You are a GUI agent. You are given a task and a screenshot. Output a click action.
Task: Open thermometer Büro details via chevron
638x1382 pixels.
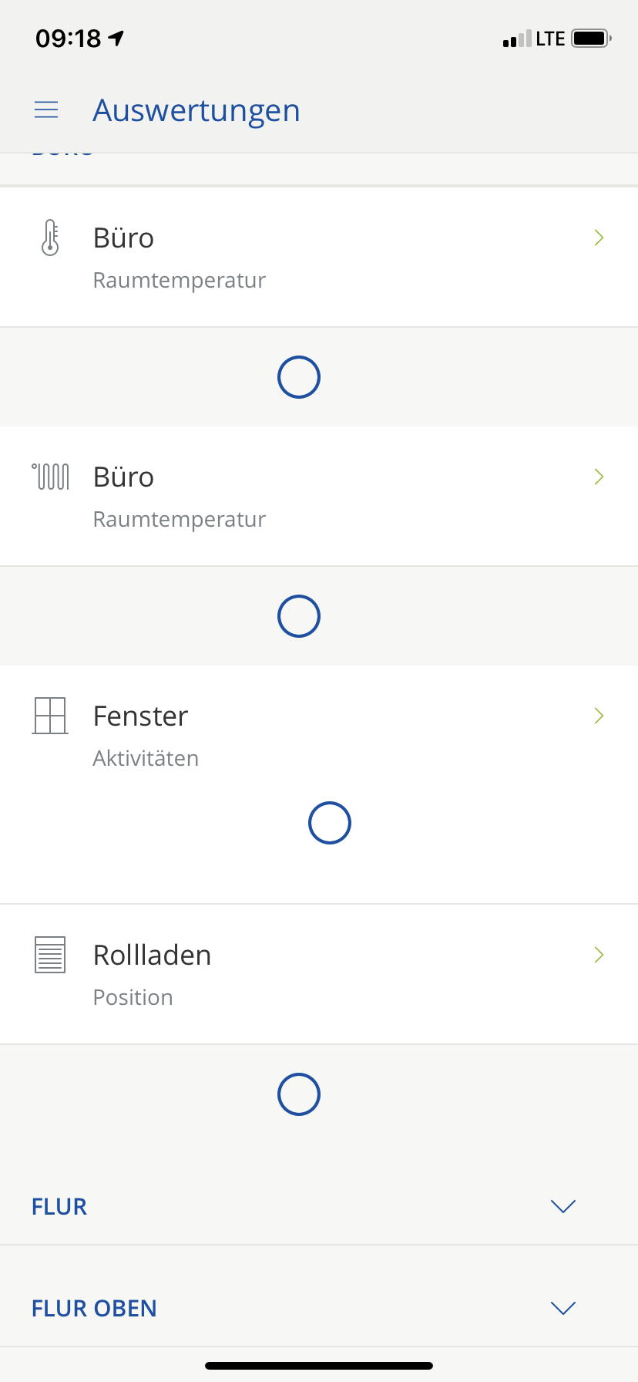click(x=599, y=238)
